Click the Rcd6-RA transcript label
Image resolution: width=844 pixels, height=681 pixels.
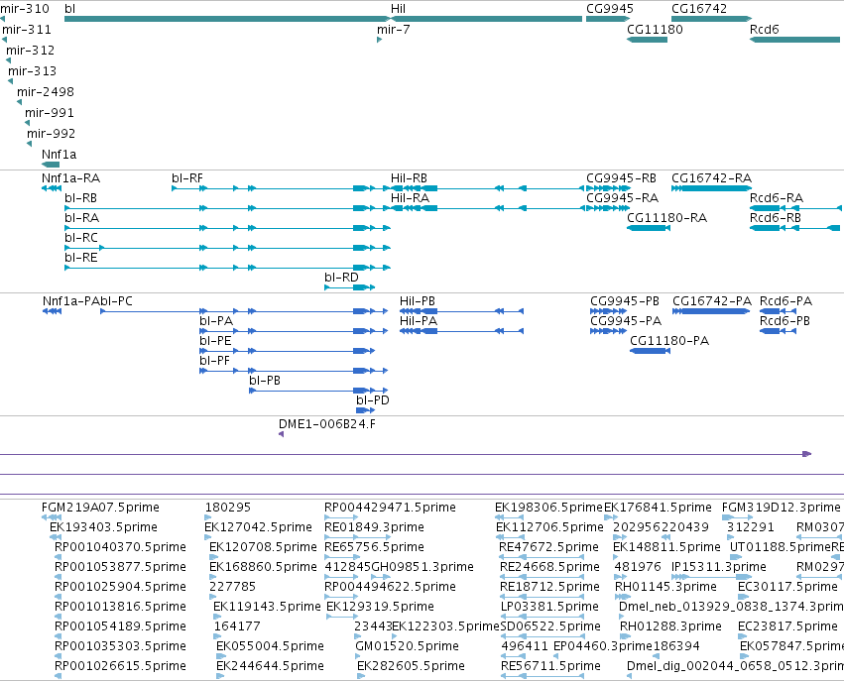click(777, 198)
